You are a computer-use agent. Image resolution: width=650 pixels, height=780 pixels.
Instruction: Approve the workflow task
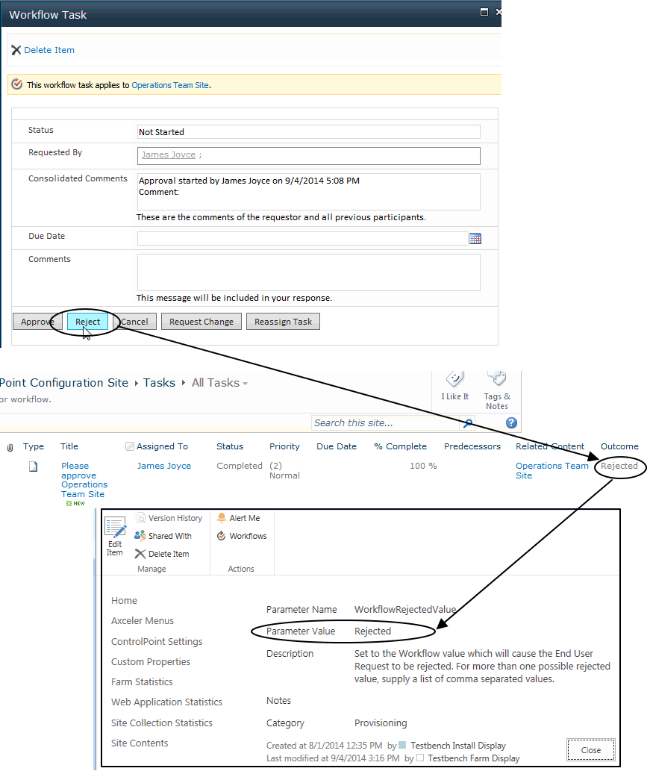(35, 321)
